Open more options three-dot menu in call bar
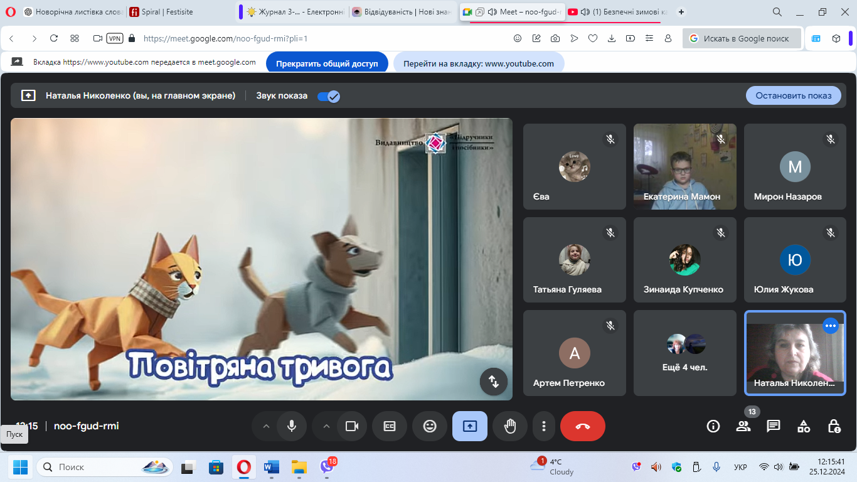 click(x=543, y=426)
